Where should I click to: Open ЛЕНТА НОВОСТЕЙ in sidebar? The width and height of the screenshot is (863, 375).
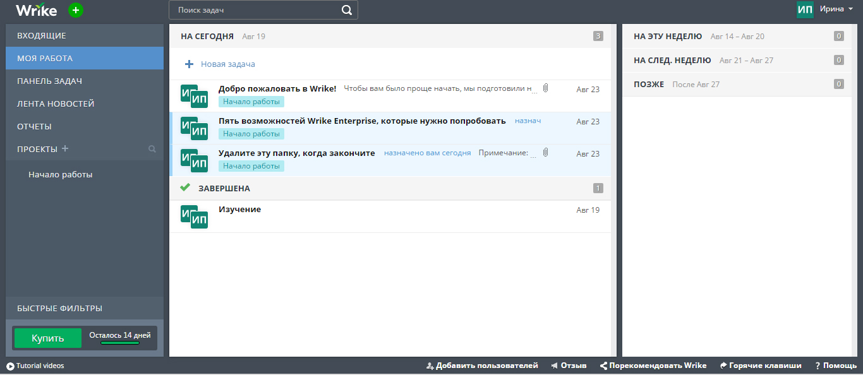pos(85,104)
